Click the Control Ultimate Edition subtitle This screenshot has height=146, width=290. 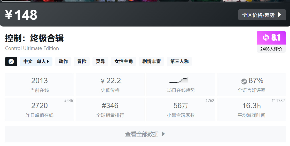coord(32,48)
